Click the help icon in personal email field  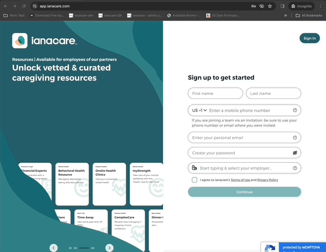point(295,138)
